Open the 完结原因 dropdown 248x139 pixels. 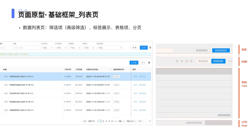point(110,48)
